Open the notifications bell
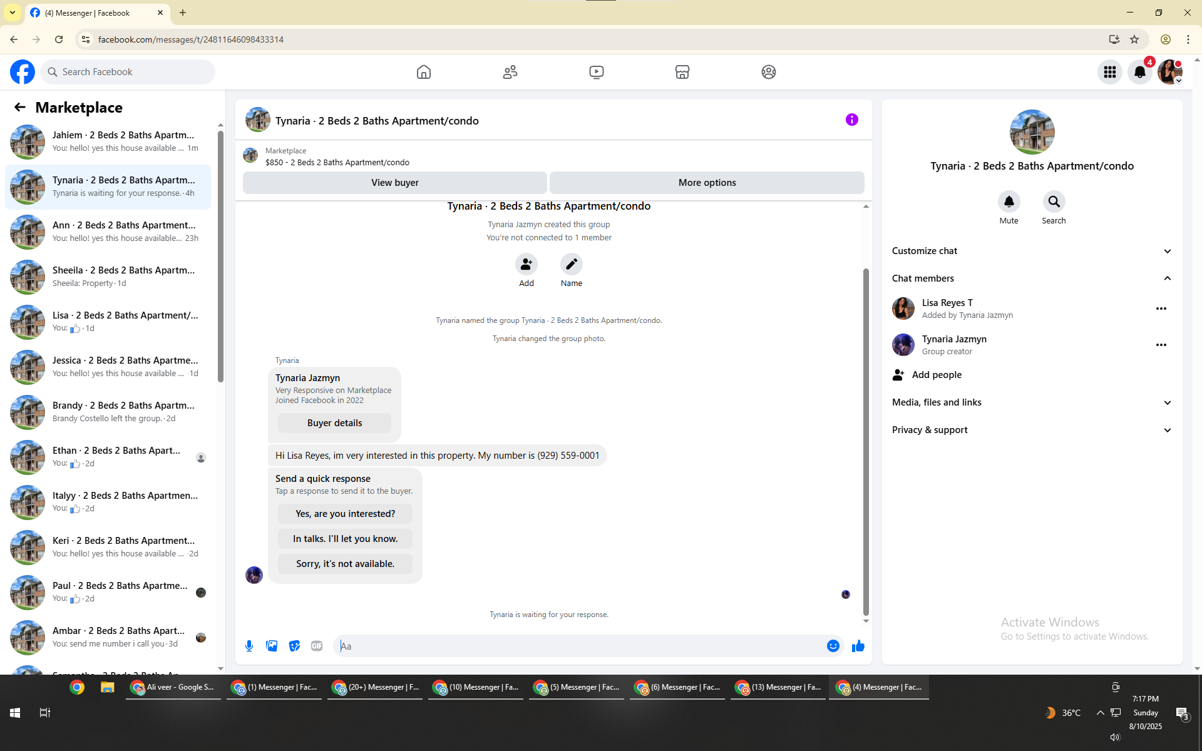The image size is (1202, 751). point(1139,72)
